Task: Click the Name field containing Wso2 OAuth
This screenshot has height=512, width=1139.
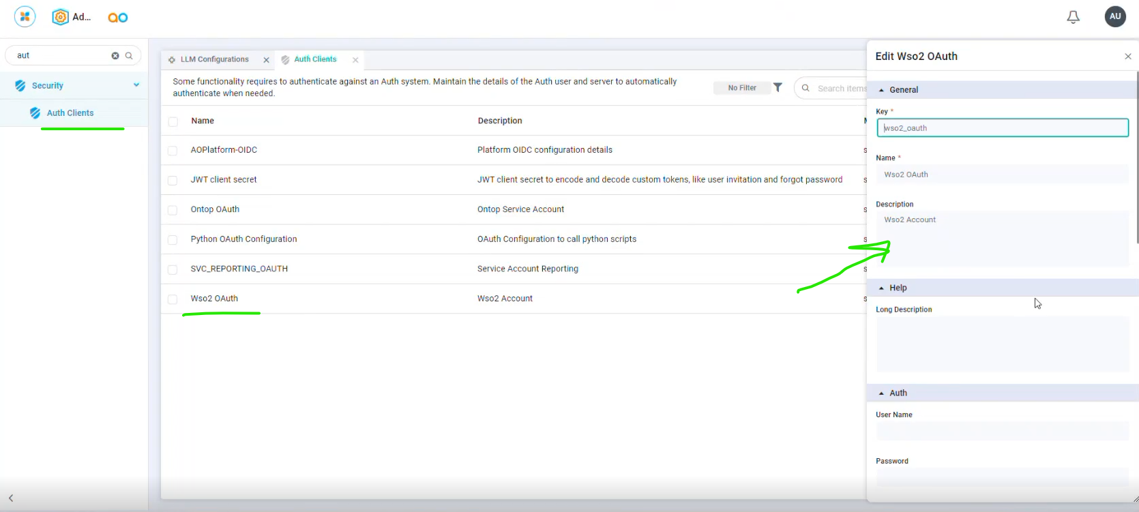Action: (x=1003, y=175)
